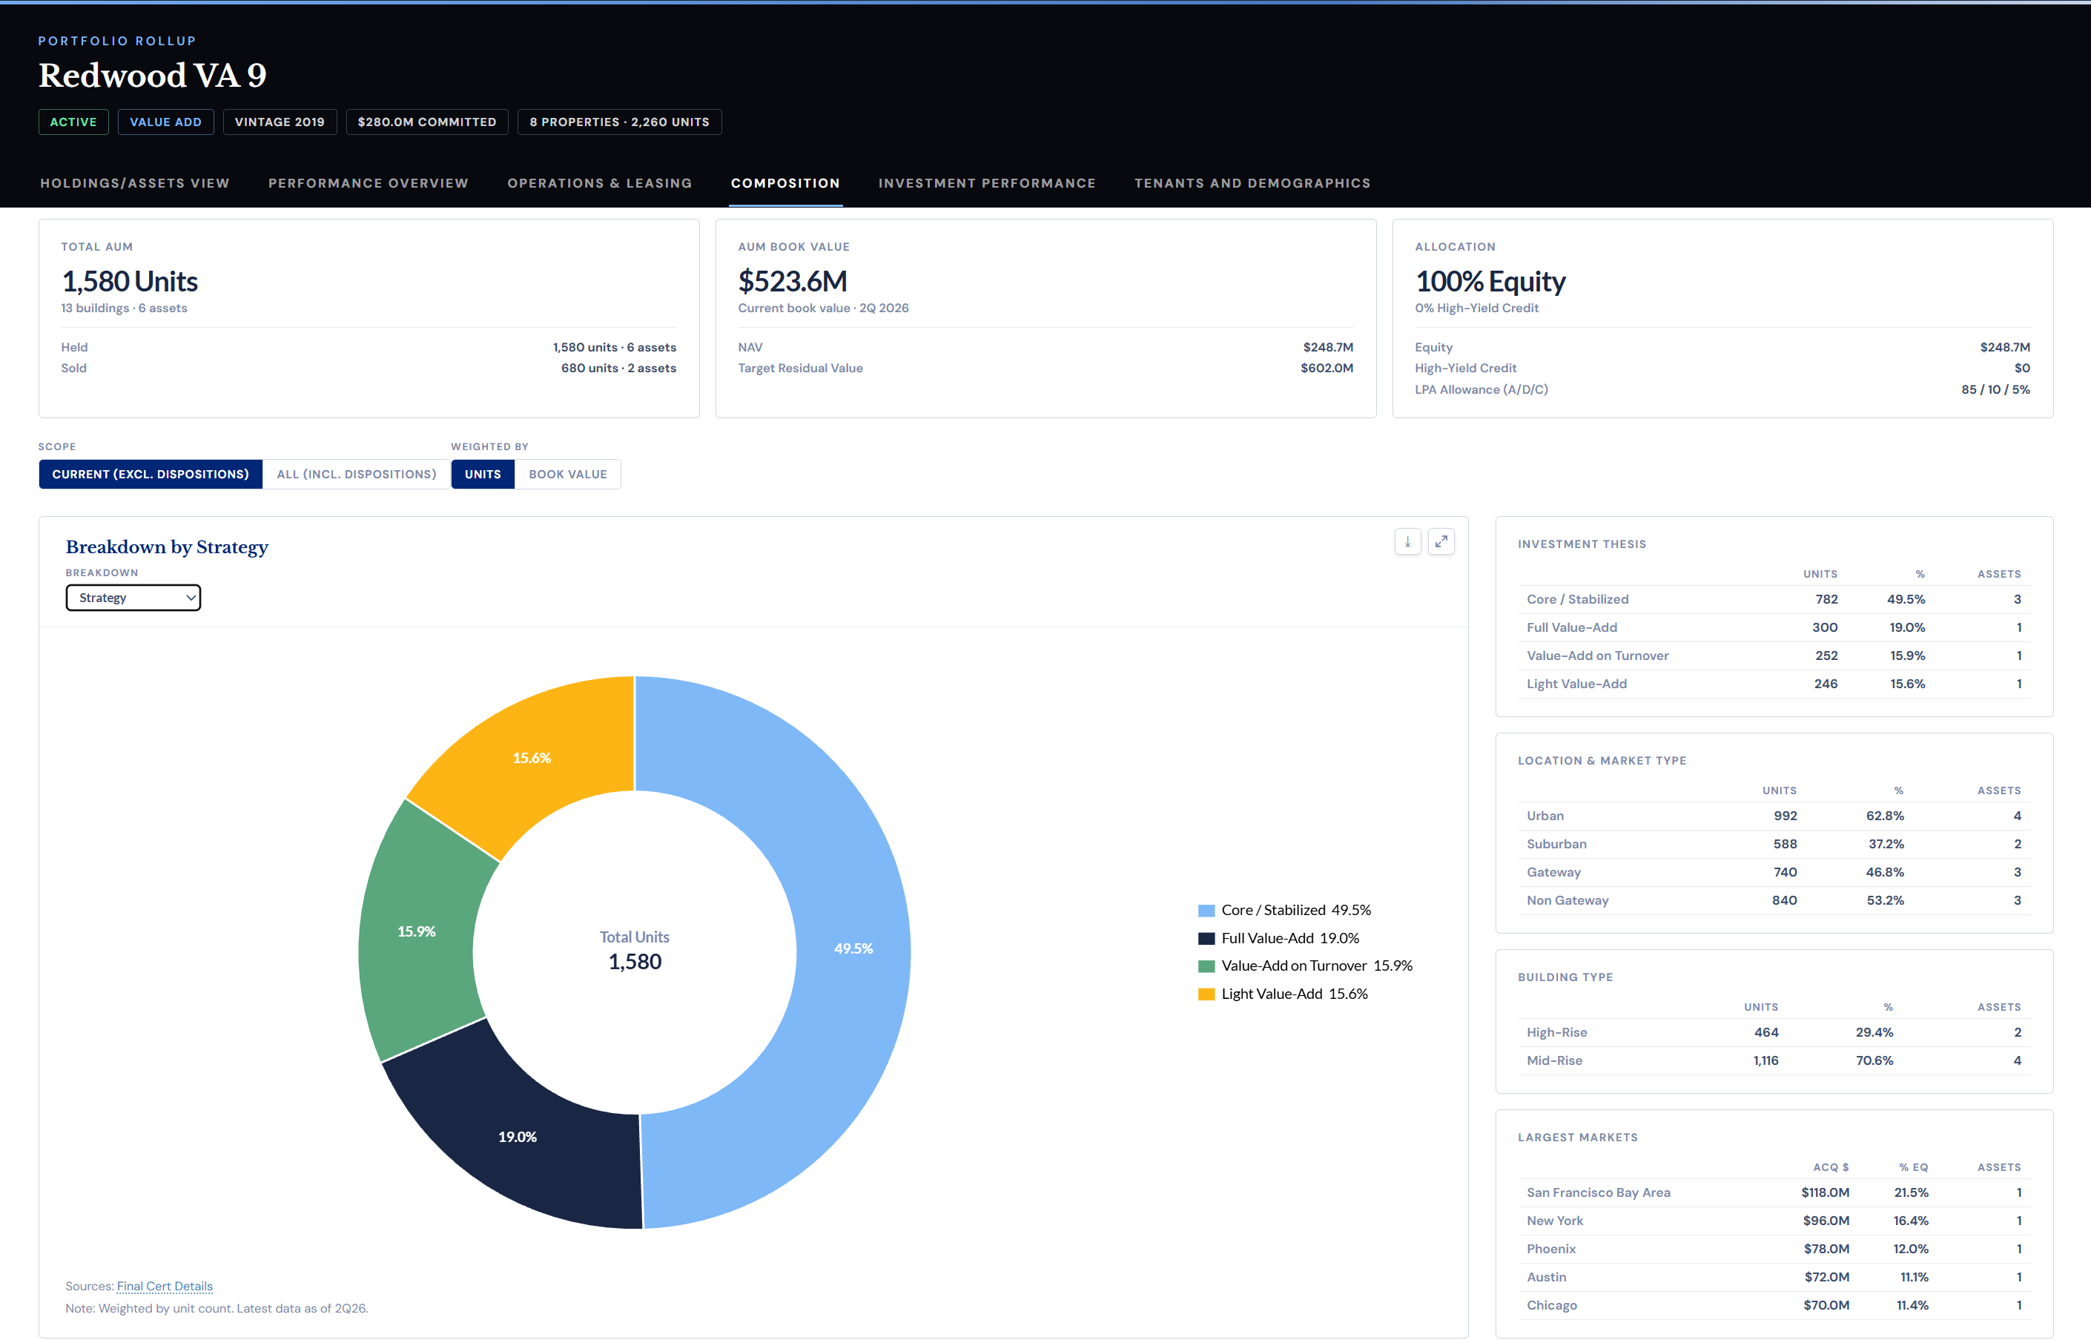Click the 8 Properties · 2,260 Units badge

619,122
